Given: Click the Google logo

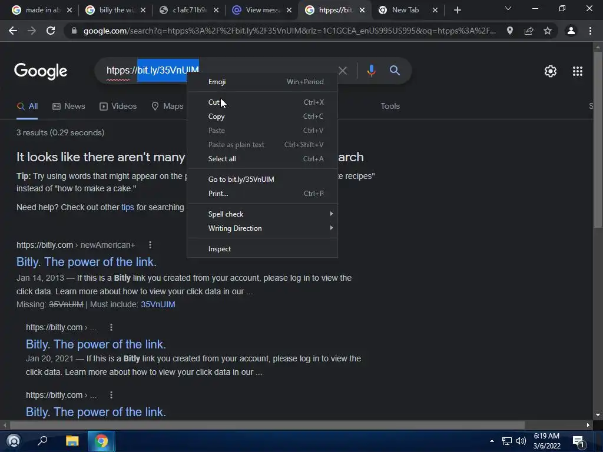Looking at the screenshot, I should (x=41, y=71).
